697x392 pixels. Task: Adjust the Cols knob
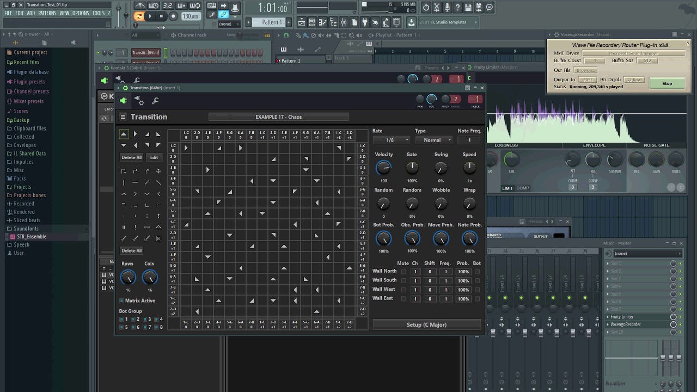pyautogui.click(x=150, y=278)
